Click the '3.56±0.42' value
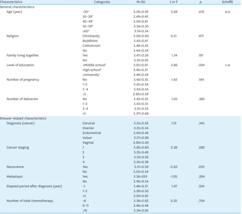 coord(141,12)
